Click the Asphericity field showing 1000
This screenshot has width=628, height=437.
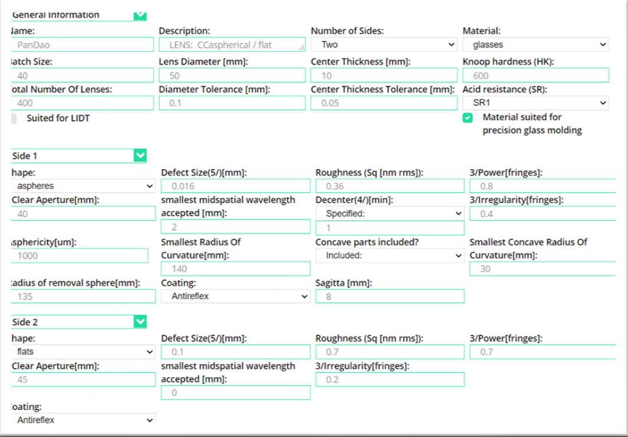click(x=79, y=256)
